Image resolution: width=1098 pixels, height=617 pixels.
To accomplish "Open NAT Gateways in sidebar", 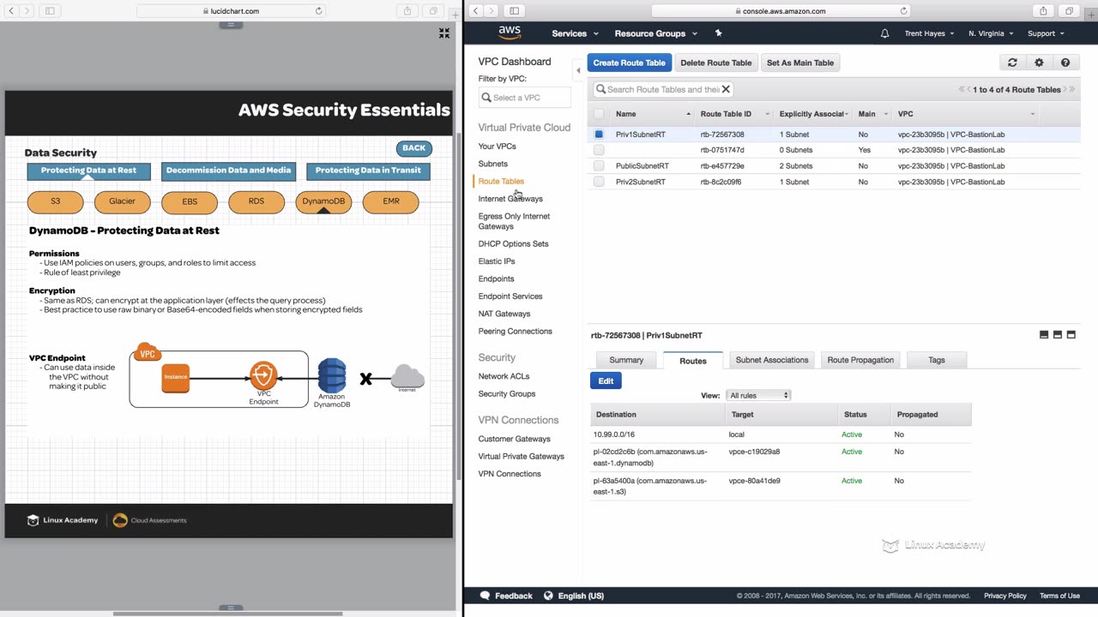I will [x=504, y=314].
